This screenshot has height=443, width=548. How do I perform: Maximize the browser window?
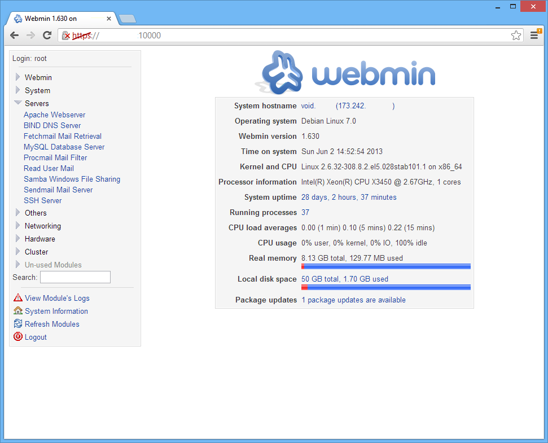(x=512, y=6)
